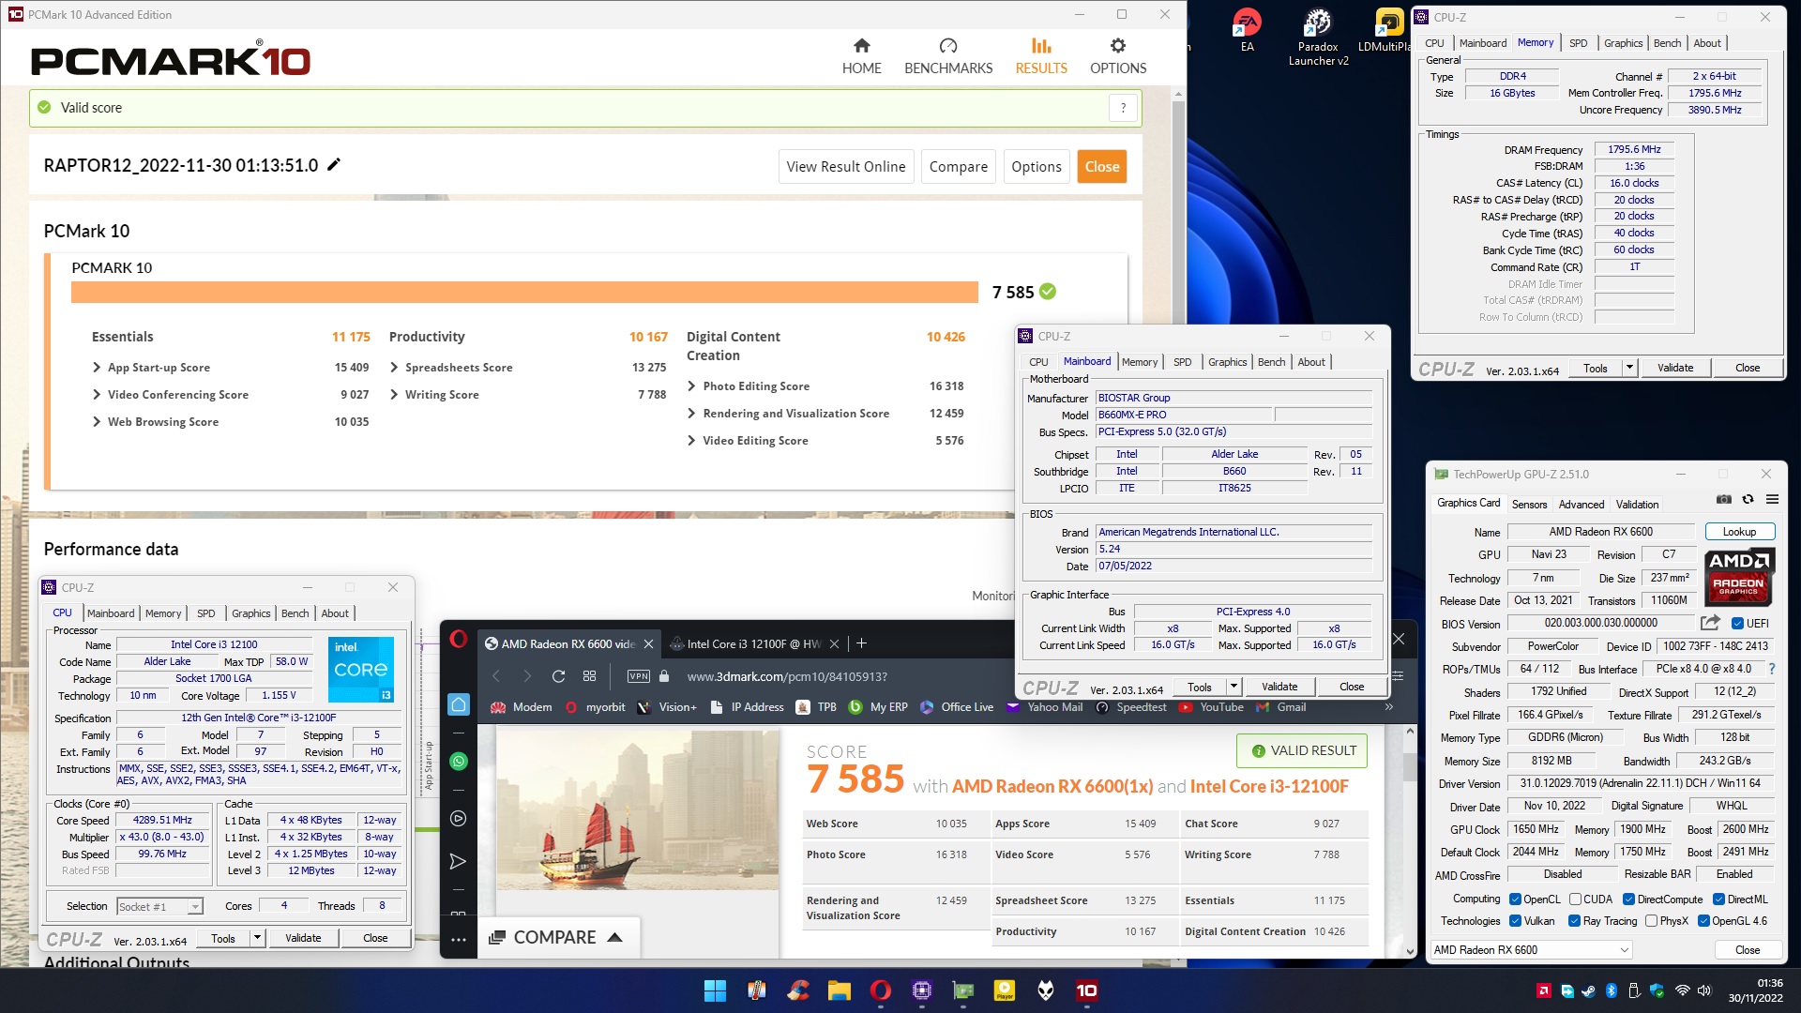Click the Compare button in PCMark result
Viewport: 1801px width, 1013px height.
tap(959, 167)
